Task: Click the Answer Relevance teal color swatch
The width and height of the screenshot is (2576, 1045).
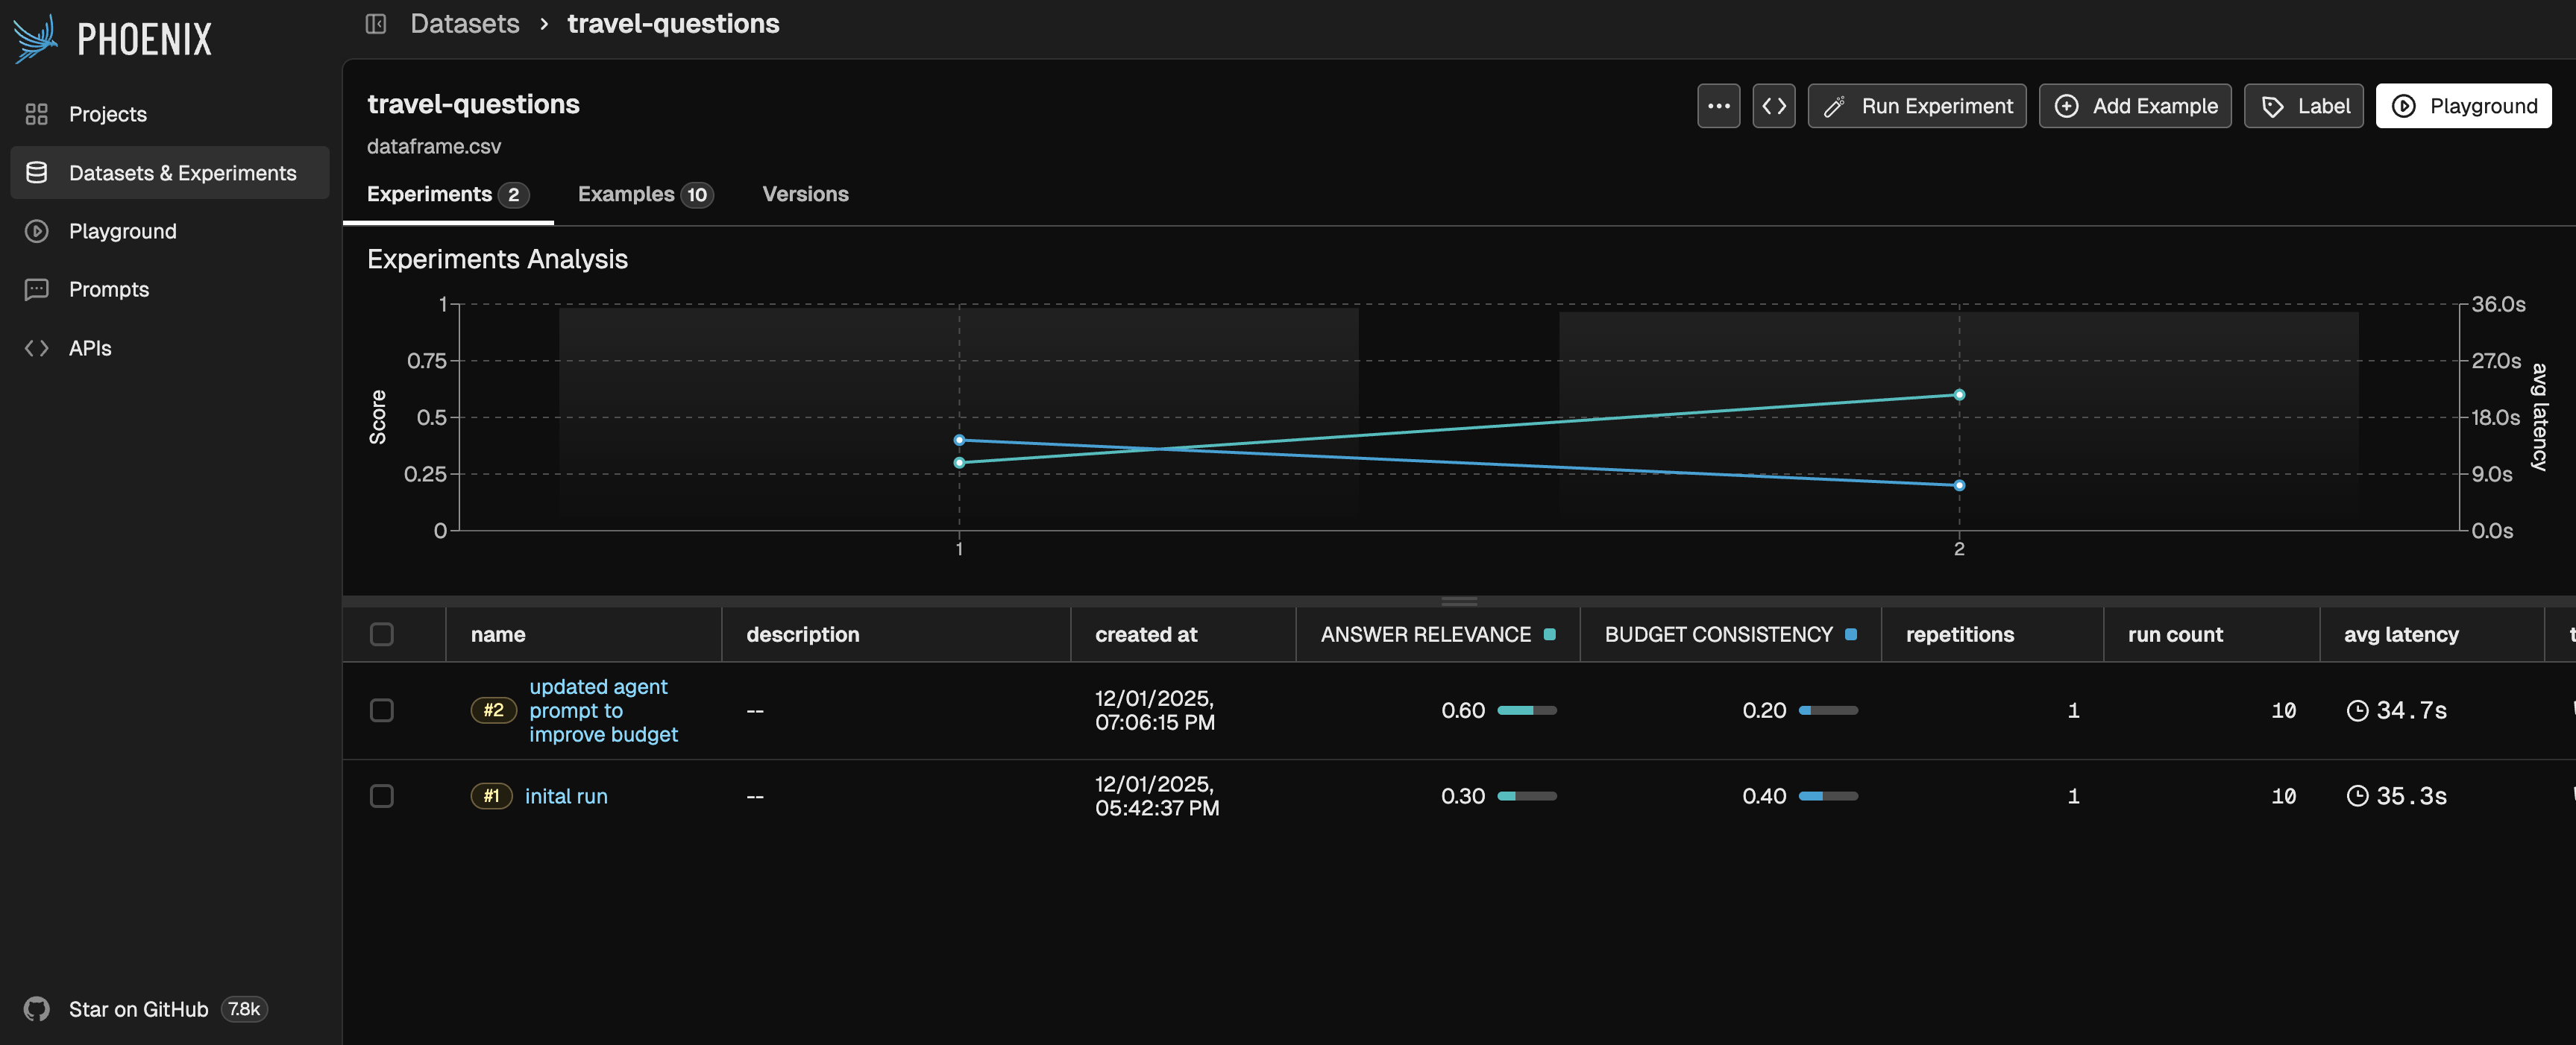Action: tap(1549, 634)
